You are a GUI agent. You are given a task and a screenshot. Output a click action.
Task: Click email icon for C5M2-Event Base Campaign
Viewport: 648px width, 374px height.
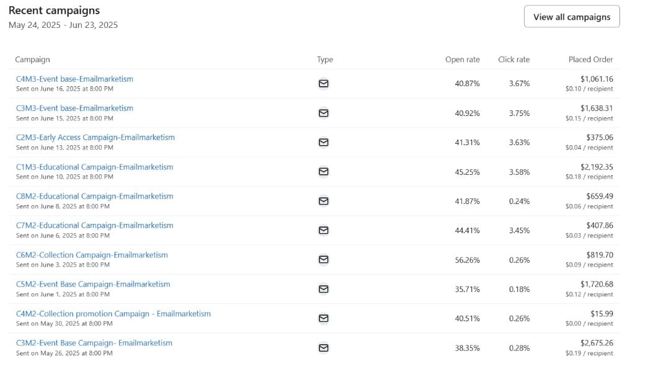point(323,289)
